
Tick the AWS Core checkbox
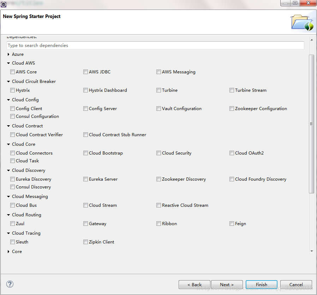pos(13,72)
